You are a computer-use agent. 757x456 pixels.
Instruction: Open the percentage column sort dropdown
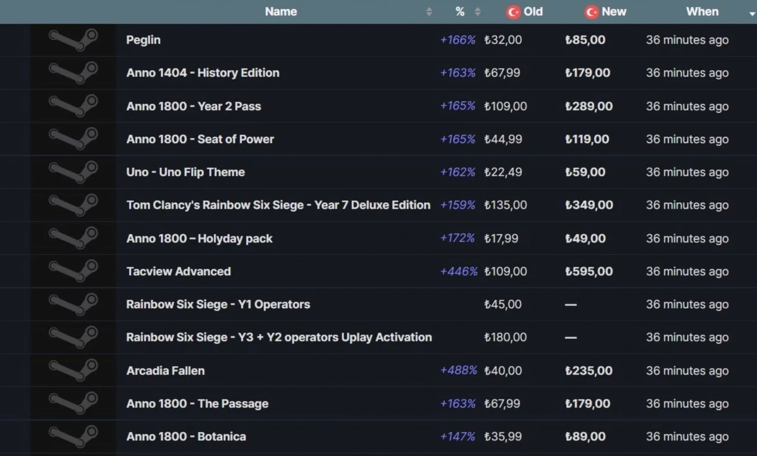click(x=477, y=11)
